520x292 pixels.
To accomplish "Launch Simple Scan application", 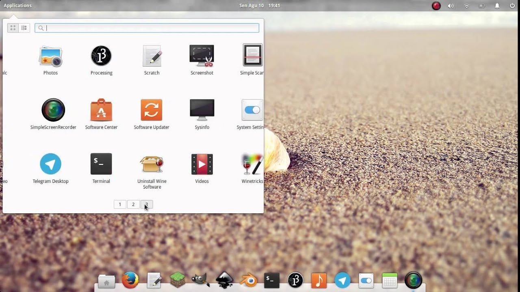I will [252, 60].
